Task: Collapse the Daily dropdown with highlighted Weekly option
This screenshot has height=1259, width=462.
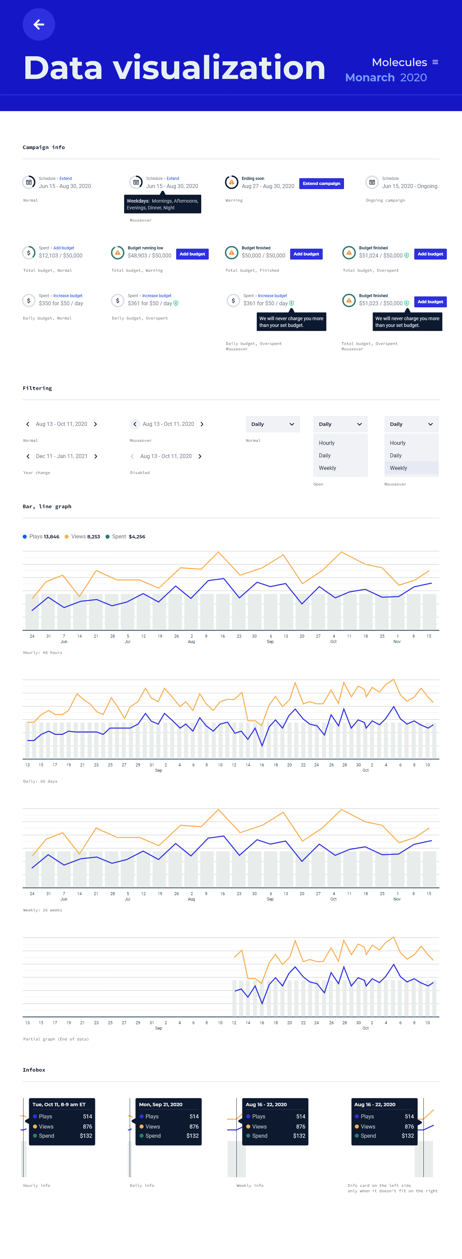Action: tap(411, 424)
